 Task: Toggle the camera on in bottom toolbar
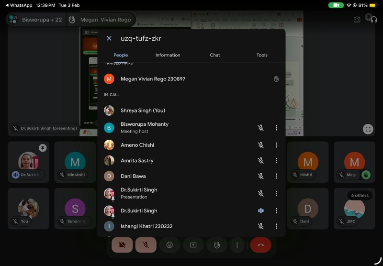122,245
